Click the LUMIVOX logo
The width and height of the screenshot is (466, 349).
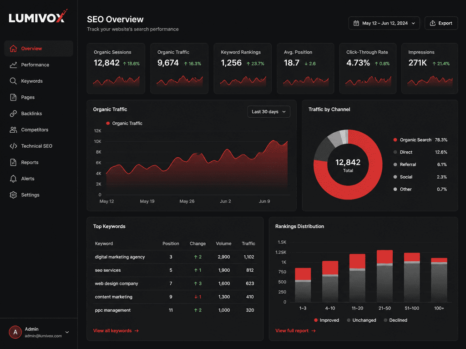[38, 17]
